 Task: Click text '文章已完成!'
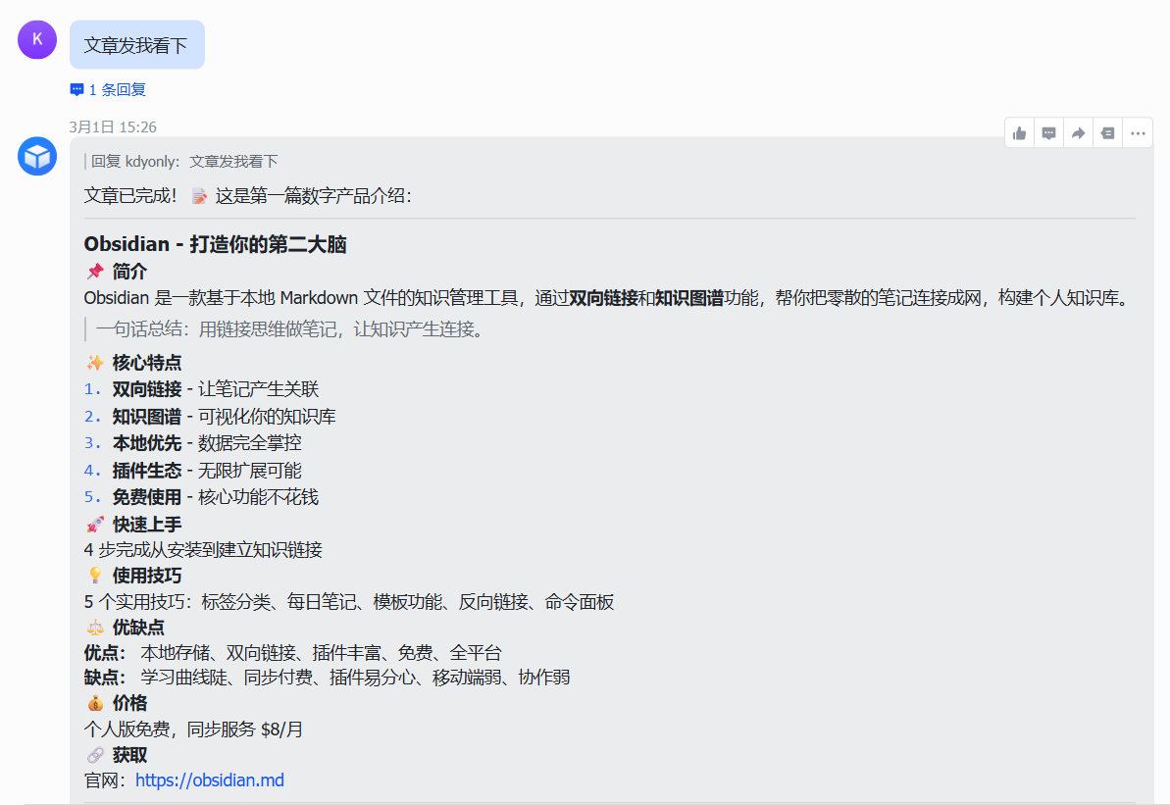point(130,196)
